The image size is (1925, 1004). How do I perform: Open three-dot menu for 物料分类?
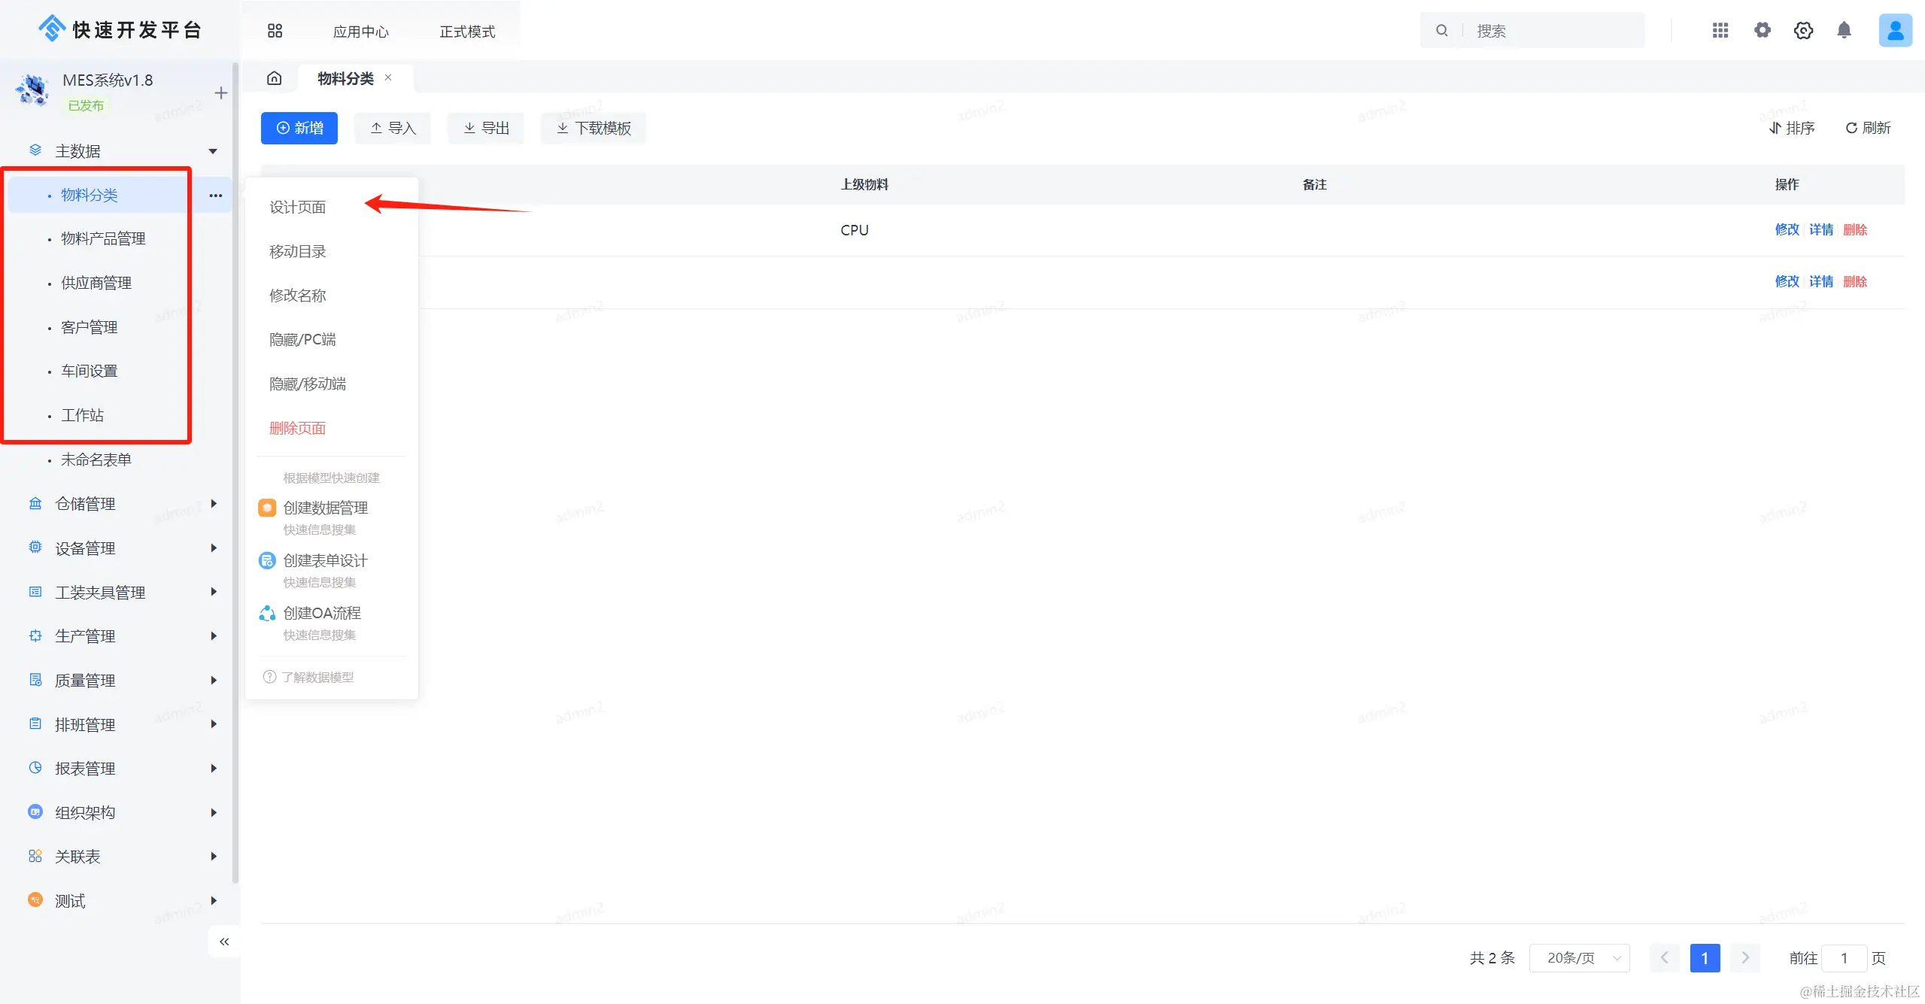coord(216,196)
